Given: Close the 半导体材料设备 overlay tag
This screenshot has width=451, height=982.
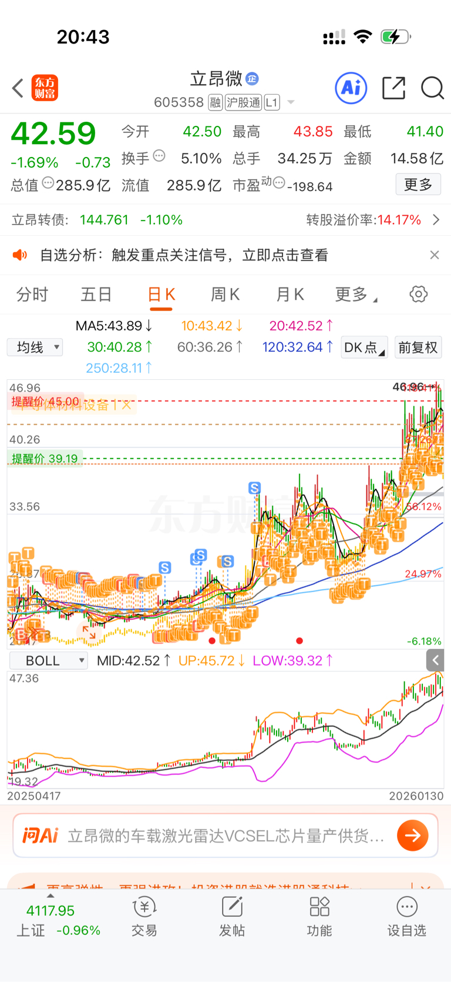Looking at the screenshot, I should [126, 405].
